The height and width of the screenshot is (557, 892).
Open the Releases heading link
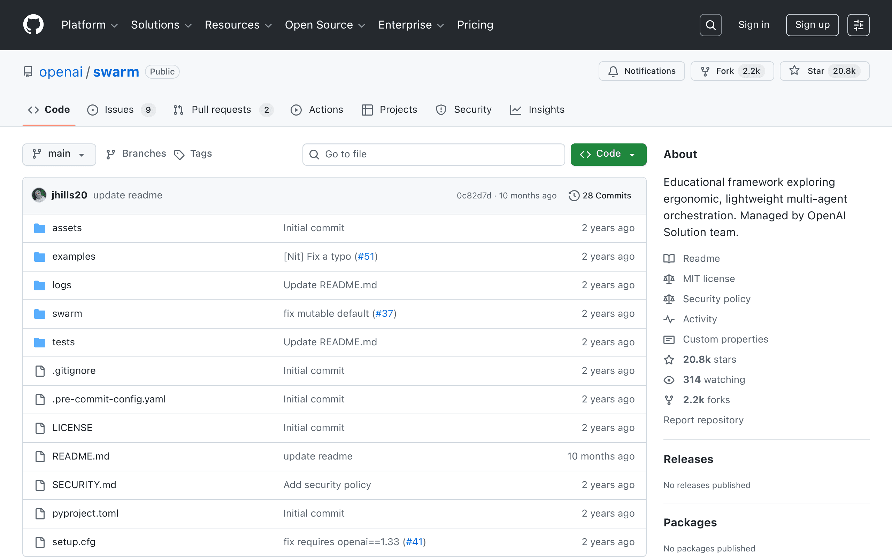tap(688, 460)
